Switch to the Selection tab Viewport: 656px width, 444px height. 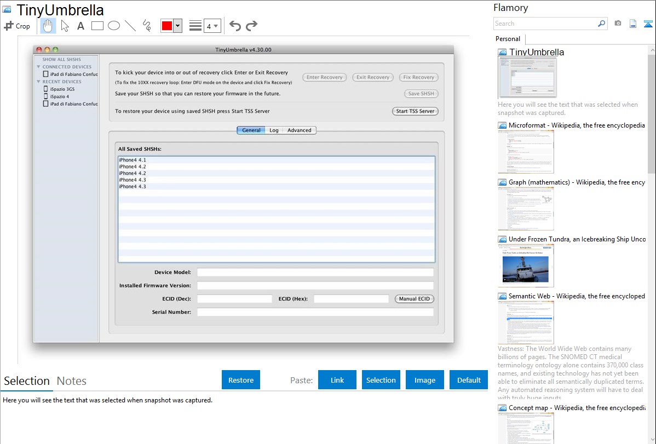point(27,381)
